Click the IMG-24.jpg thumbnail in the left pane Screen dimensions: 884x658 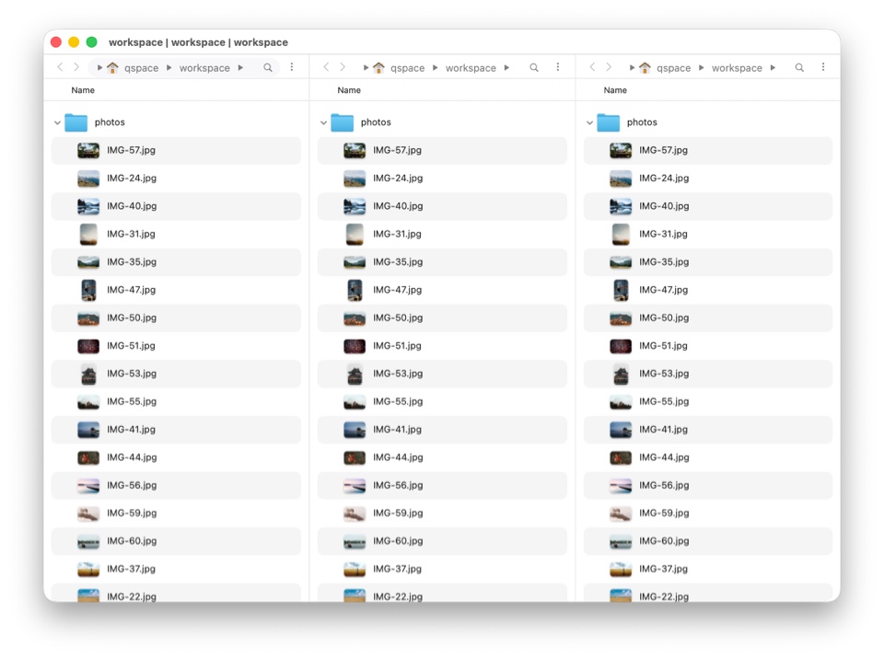point(88,179)
